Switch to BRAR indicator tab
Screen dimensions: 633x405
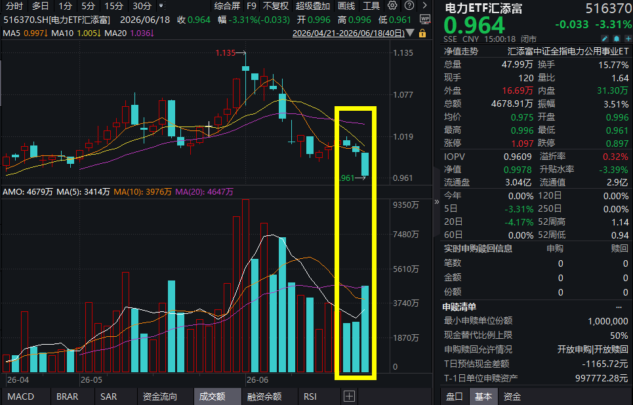pos(68,396)
